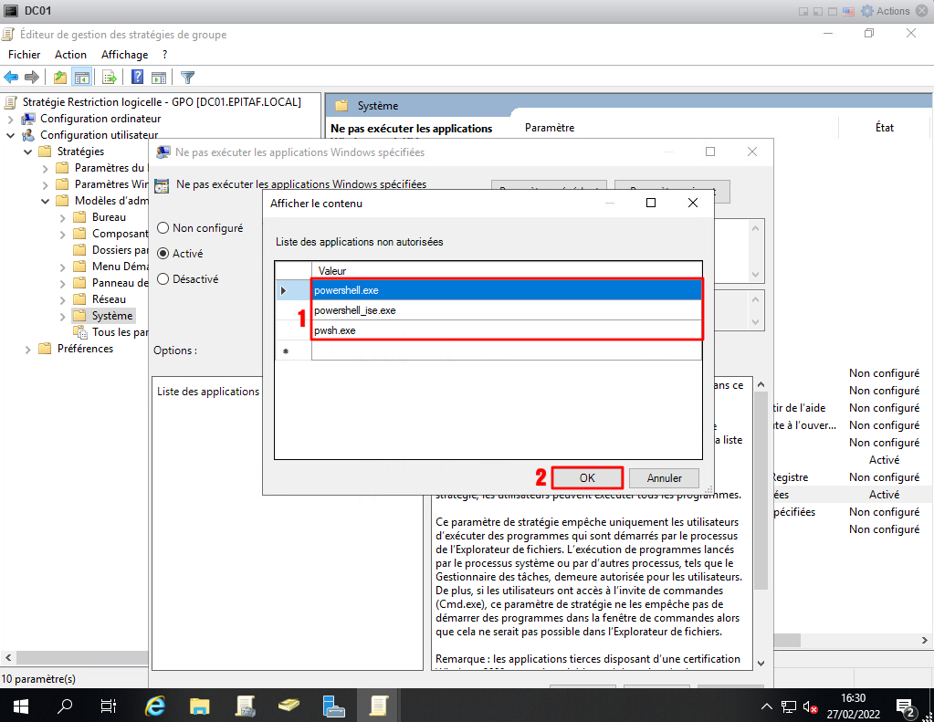Toggle the show/hide console tree icon

[82, 78]
